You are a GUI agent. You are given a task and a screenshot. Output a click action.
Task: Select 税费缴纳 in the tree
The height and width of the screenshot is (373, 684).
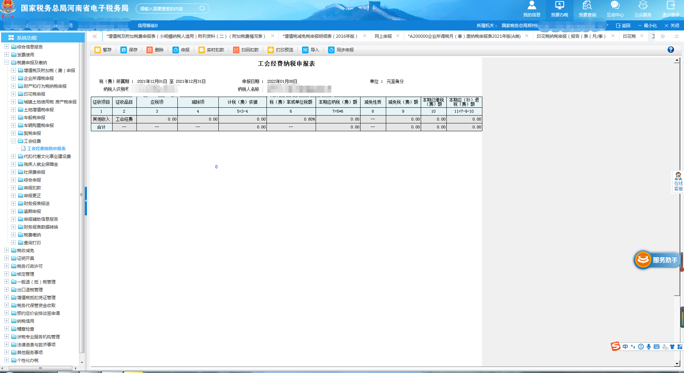tap(32, 235)
